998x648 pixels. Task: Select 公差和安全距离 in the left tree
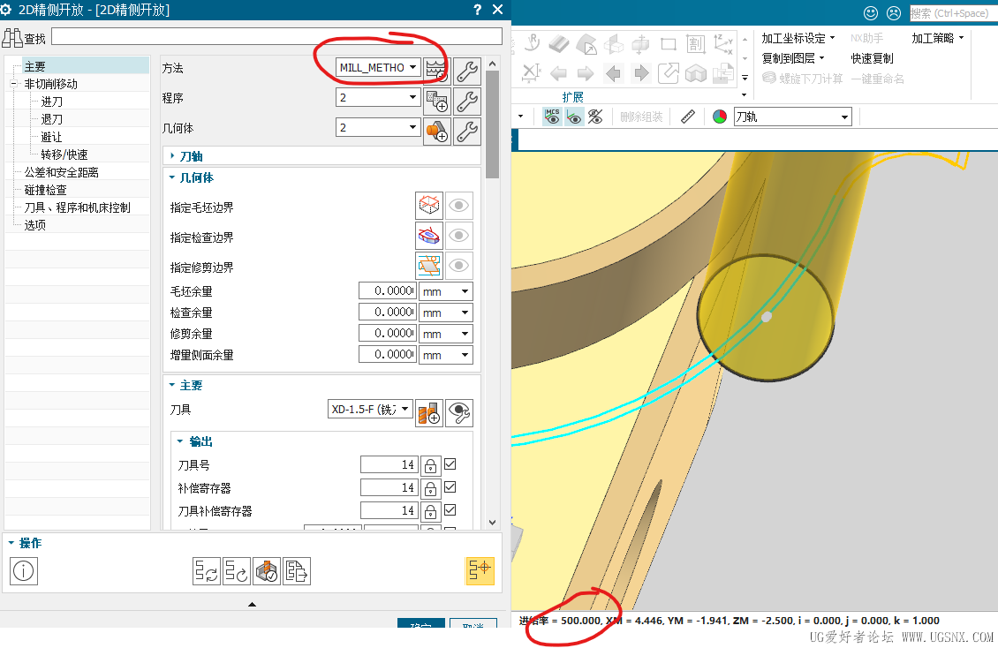(x=61, y=172)
